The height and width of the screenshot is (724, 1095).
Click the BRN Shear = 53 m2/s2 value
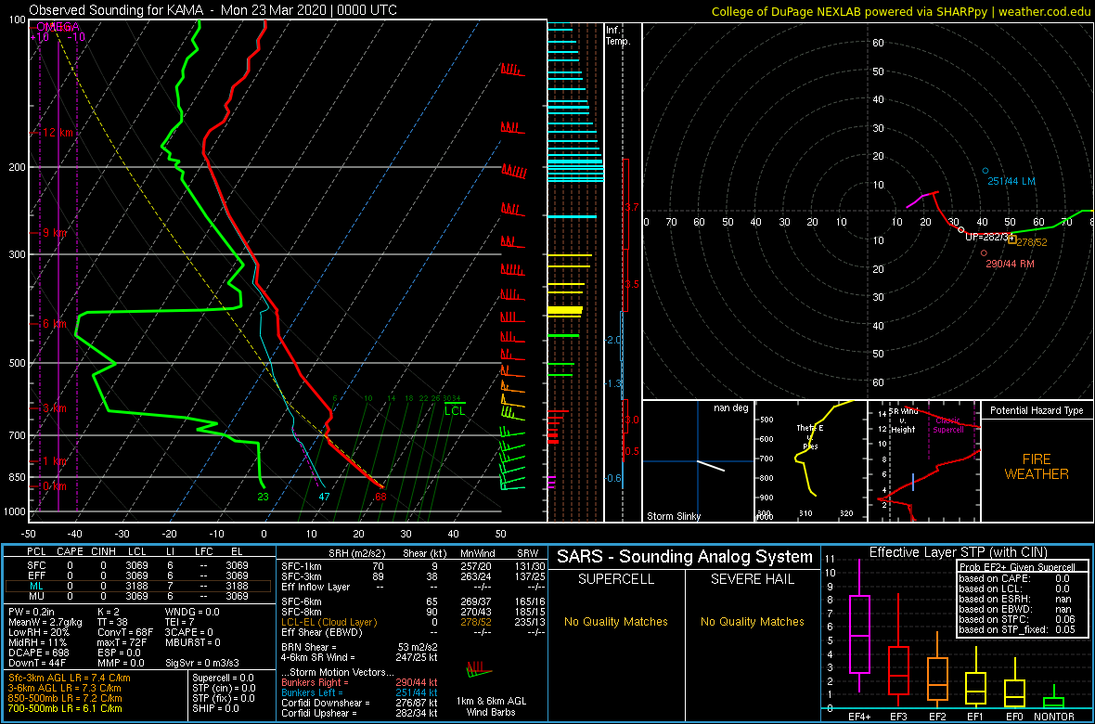point(359,646)
